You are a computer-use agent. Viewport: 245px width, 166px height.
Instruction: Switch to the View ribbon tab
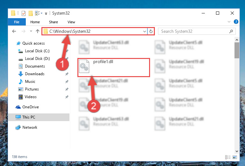[71, 22]
